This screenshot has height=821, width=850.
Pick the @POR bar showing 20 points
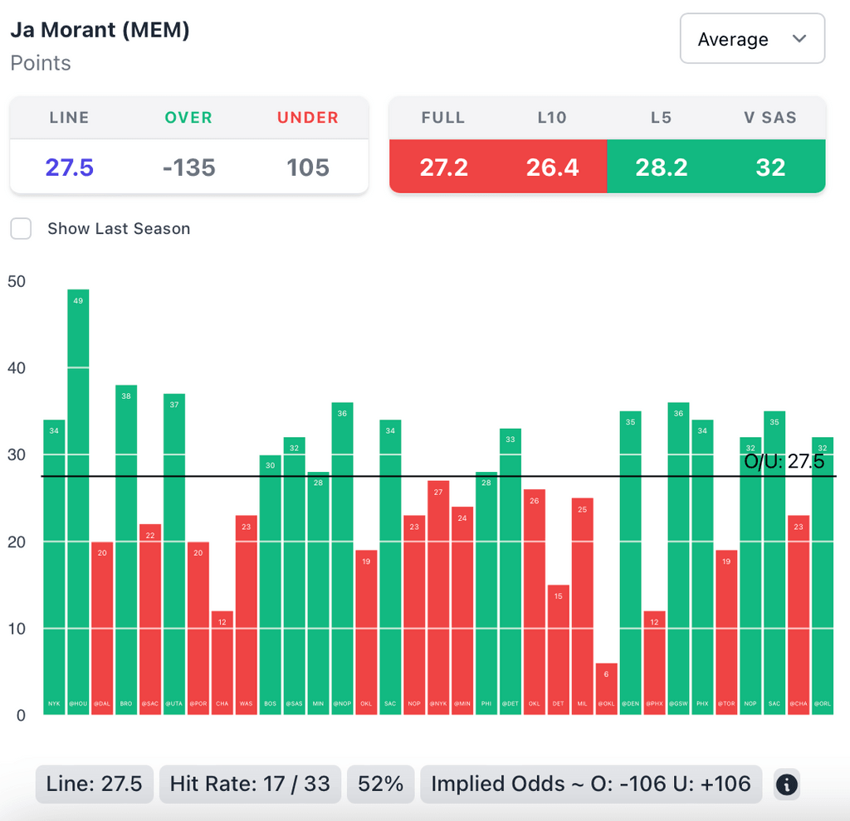(198, 629)
